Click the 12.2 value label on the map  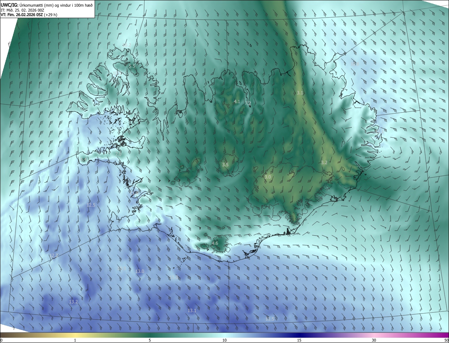(x=54, y=256)
